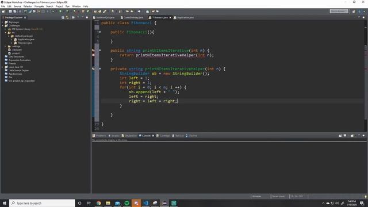Click error marker beside printNItemsIterative return line
Screen dimensions: 368x207
click(x=93, y=55)
